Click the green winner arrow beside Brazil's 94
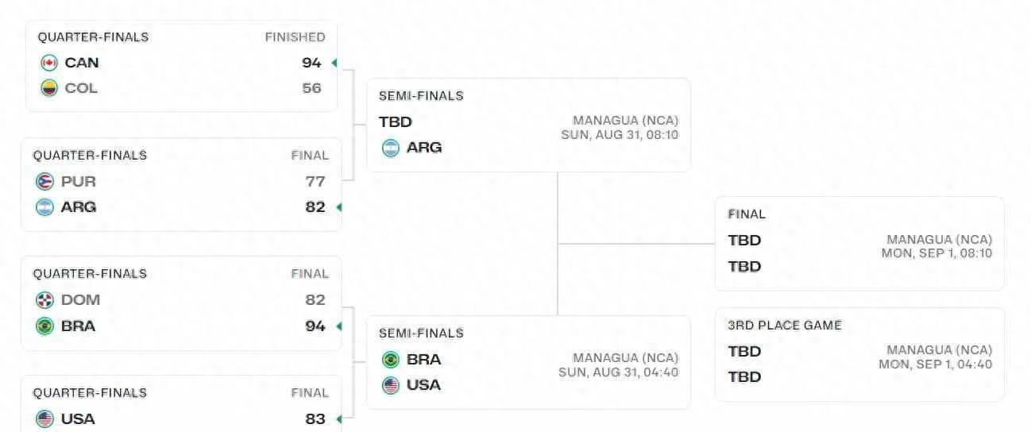Image resolution: width=1031 pixels, height=432 pixels. pos(338,326)
